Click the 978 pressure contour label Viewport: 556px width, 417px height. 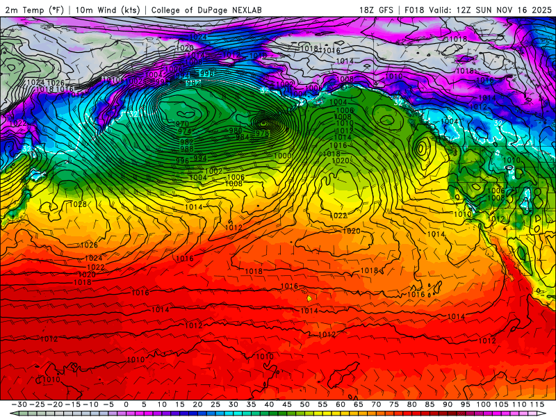263,133
